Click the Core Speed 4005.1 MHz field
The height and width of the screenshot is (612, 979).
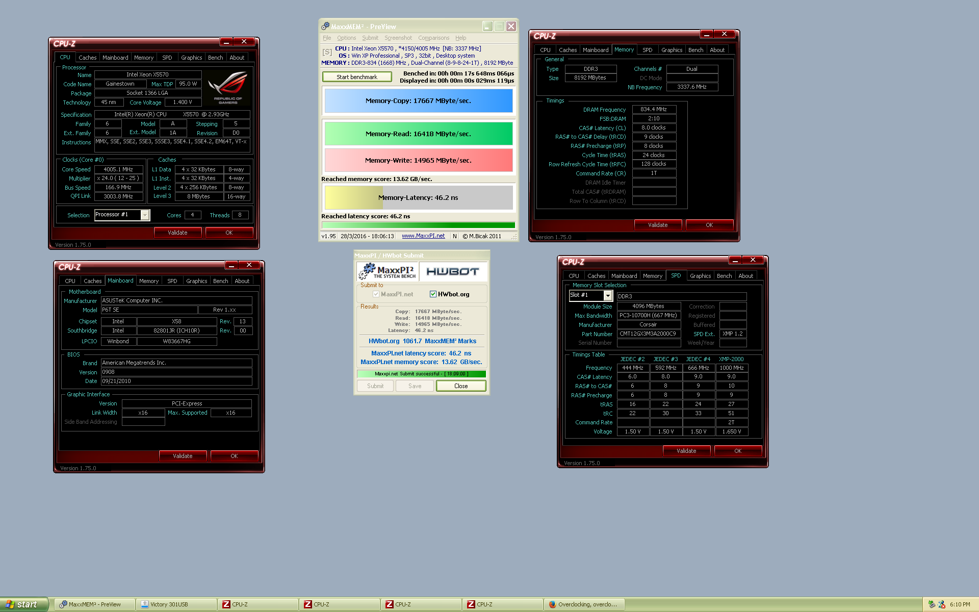tap(118, 169)
